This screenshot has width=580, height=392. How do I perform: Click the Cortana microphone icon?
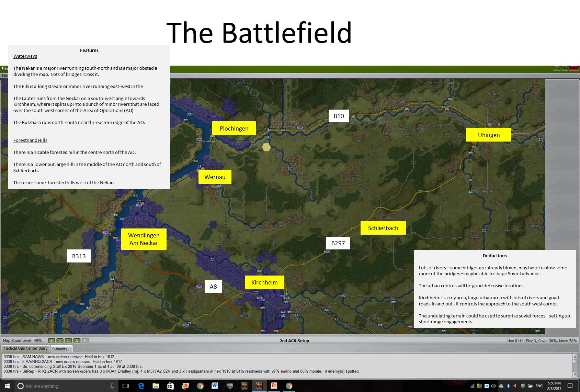point(112,386)
